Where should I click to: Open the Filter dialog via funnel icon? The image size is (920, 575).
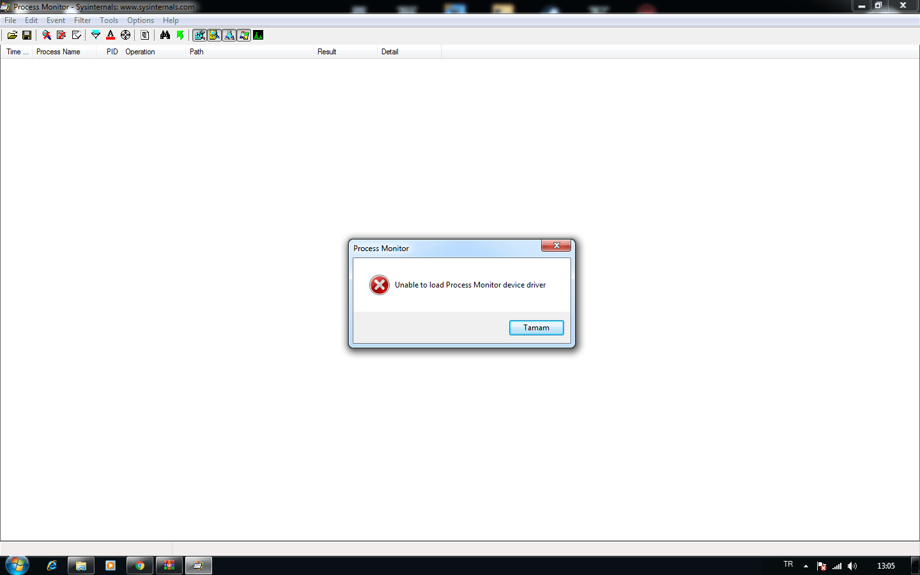pos(96,35)
